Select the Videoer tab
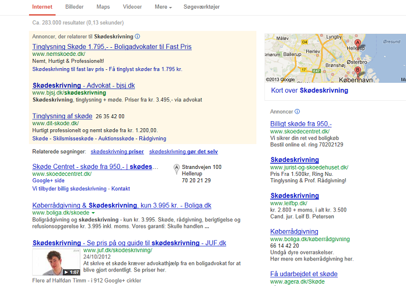This screenshot has width=406, height=286. pos(132,7)
